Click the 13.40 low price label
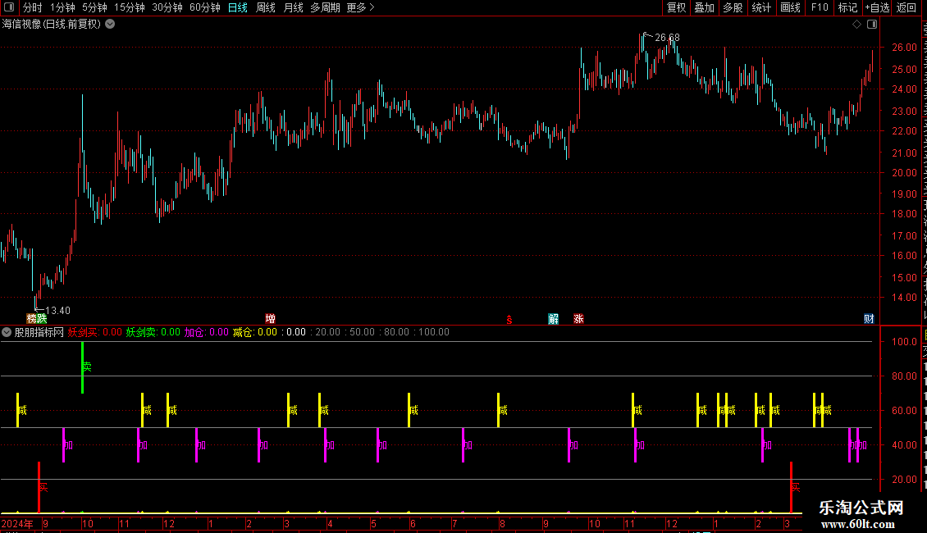Image resolution: width=927 pixels, height=533 pixels. click(57, 311)
